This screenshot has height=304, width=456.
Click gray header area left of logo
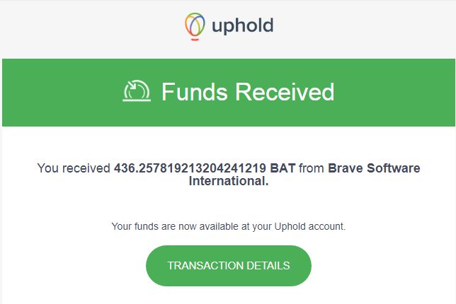coord(85,28)
